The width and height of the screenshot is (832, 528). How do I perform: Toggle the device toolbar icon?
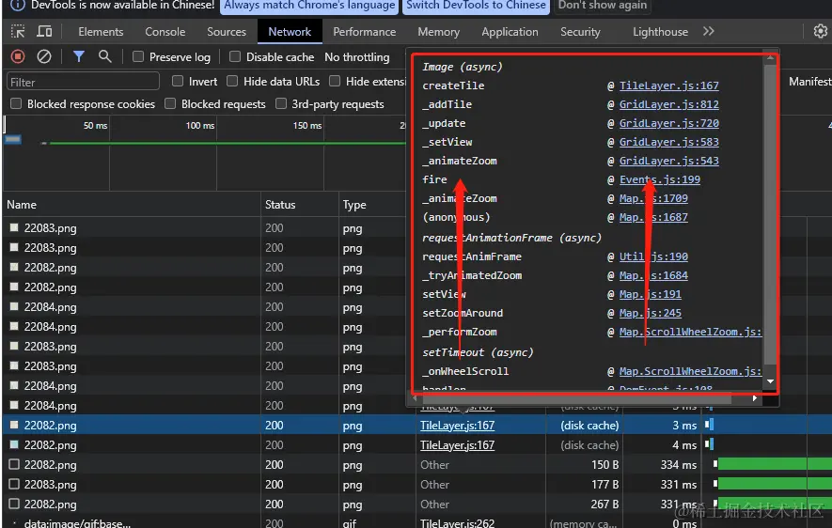point(44,32)
